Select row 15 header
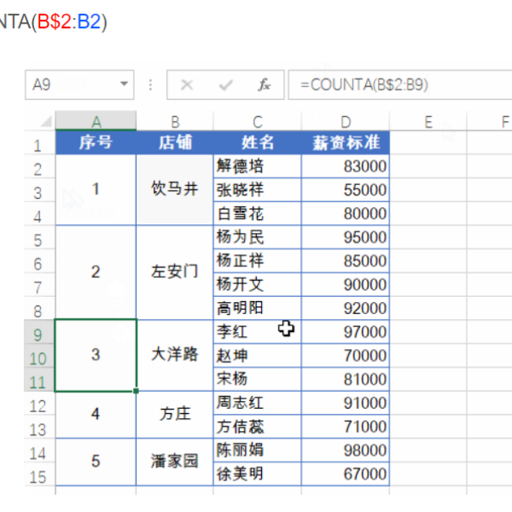 pyautogui.click(x=38, y=477)
